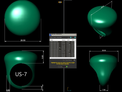Sort by the Metal column header
The image size is (122, 92).
[x=55, y=40]
